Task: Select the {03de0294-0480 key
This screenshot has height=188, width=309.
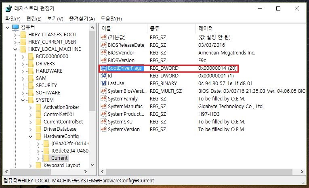Action: pos(70,151)
